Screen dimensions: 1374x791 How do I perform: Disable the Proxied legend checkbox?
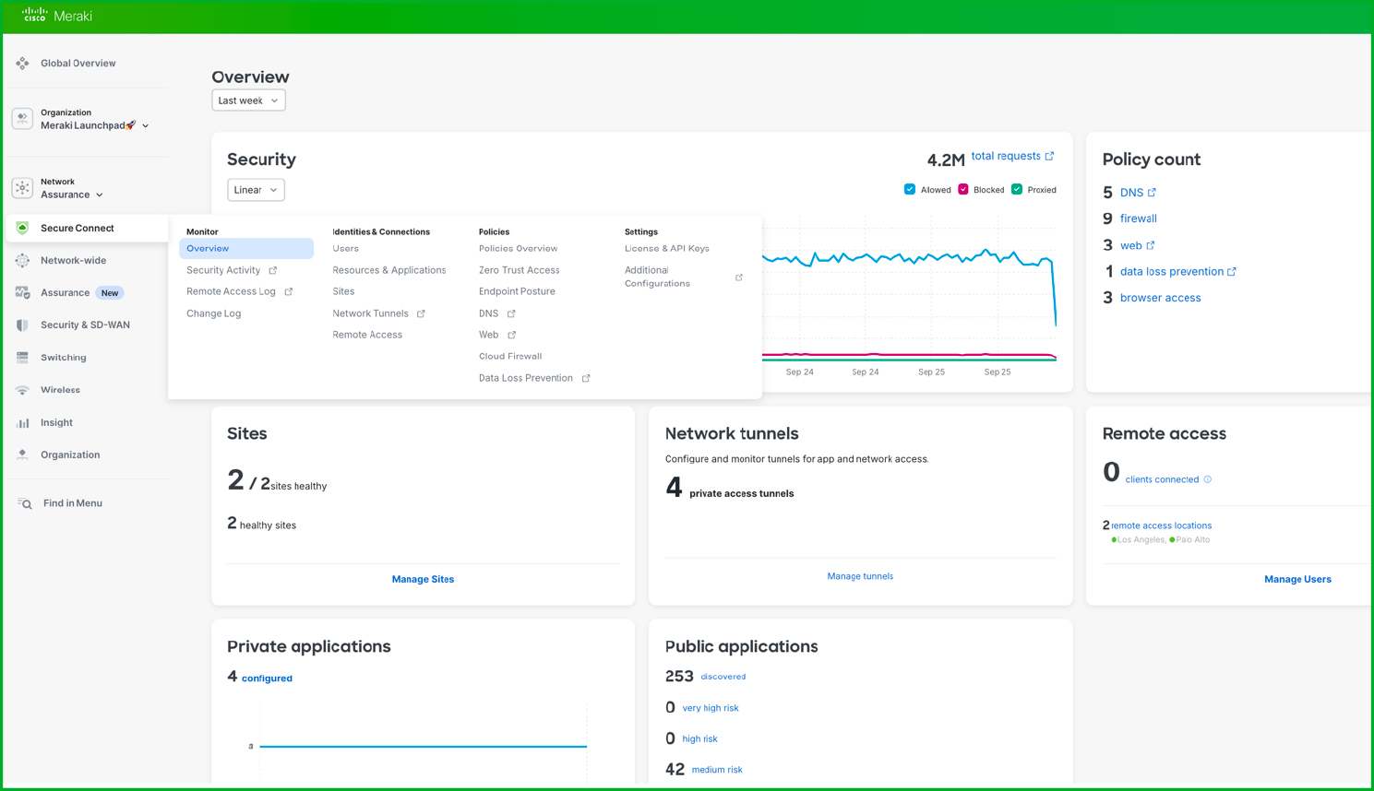point(1017,190)
